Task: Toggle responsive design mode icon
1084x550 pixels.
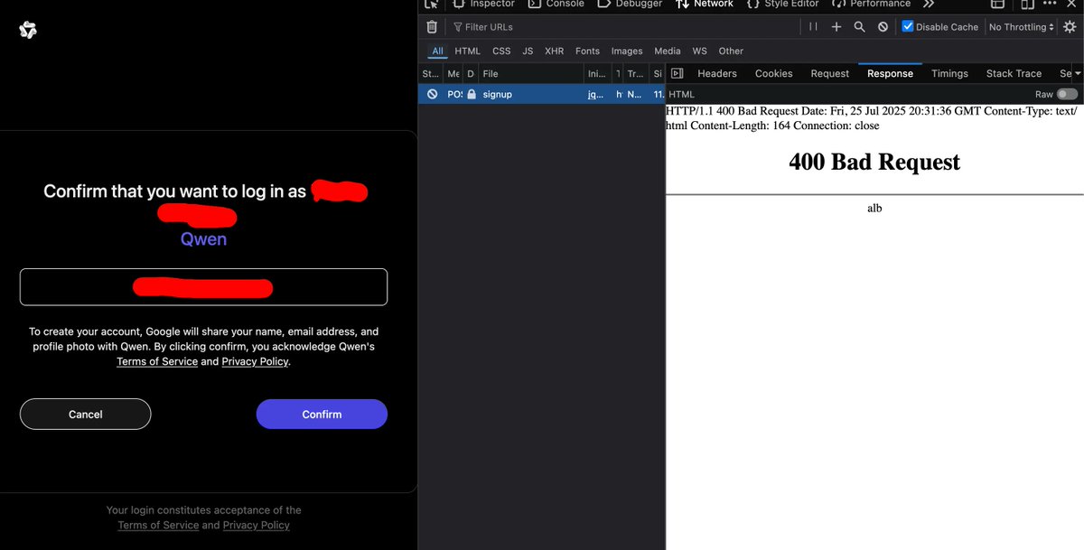Action: (1027, 4)
